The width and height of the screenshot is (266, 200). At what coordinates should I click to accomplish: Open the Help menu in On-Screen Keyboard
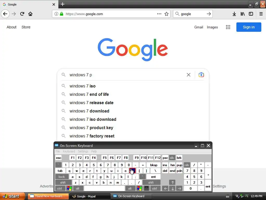point(94,151)
